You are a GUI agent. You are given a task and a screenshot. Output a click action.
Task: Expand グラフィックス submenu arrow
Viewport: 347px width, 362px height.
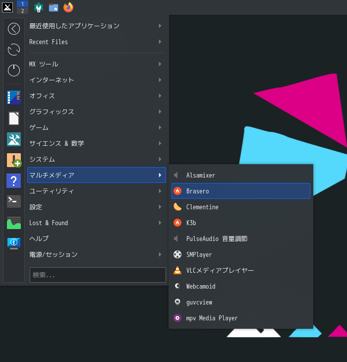click(x=160, y=112)
